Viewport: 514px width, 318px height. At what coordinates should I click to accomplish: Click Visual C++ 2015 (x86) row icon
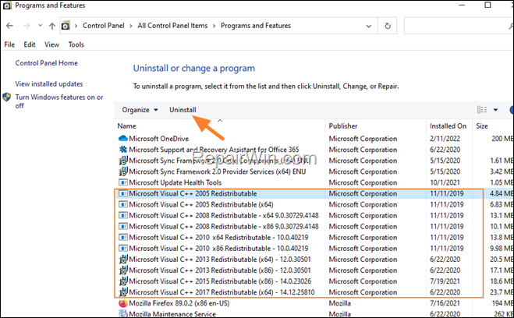pos(123,281)
